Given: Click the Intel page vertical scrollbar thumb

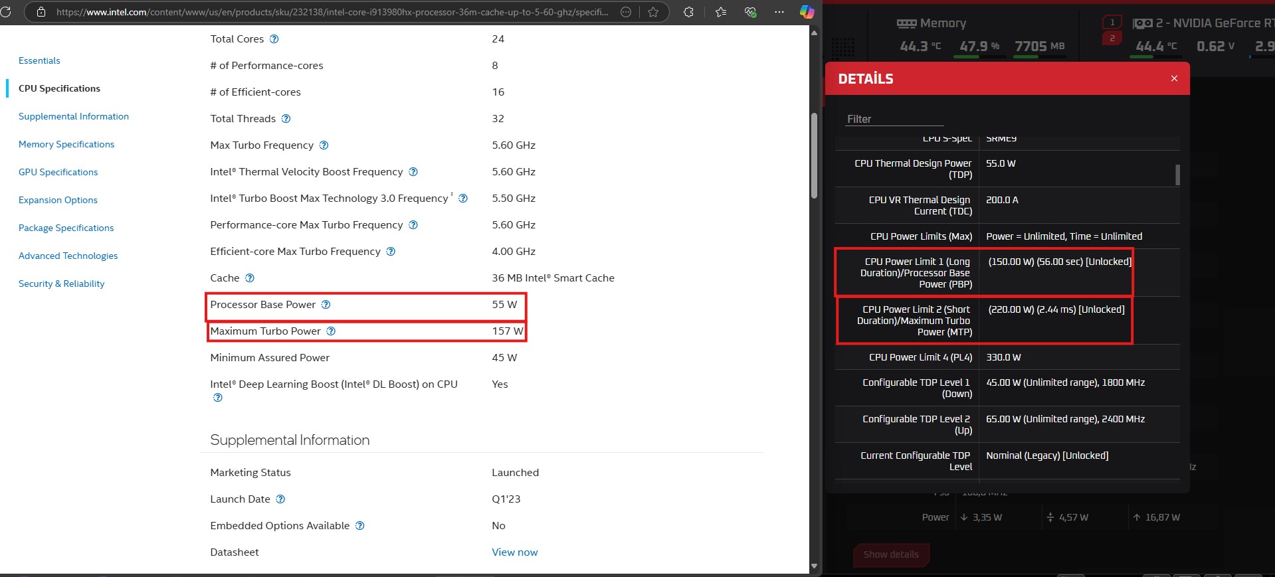Looking at the screenshot, I should point(814,155).
